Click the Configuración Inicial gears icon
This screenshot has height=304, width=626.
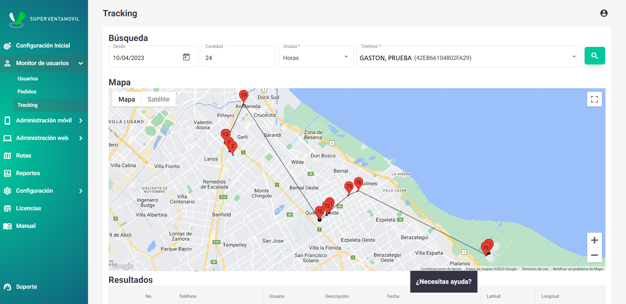click(7, 46)
